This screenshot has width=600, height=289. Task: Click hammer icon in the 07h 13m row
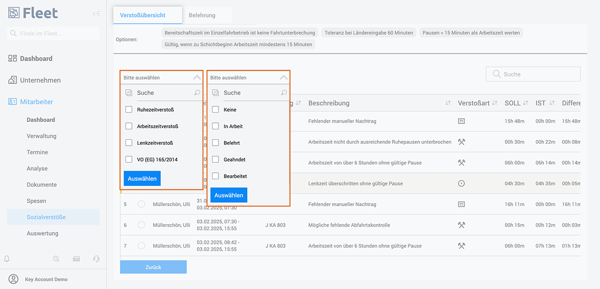[x=461, y=246]
